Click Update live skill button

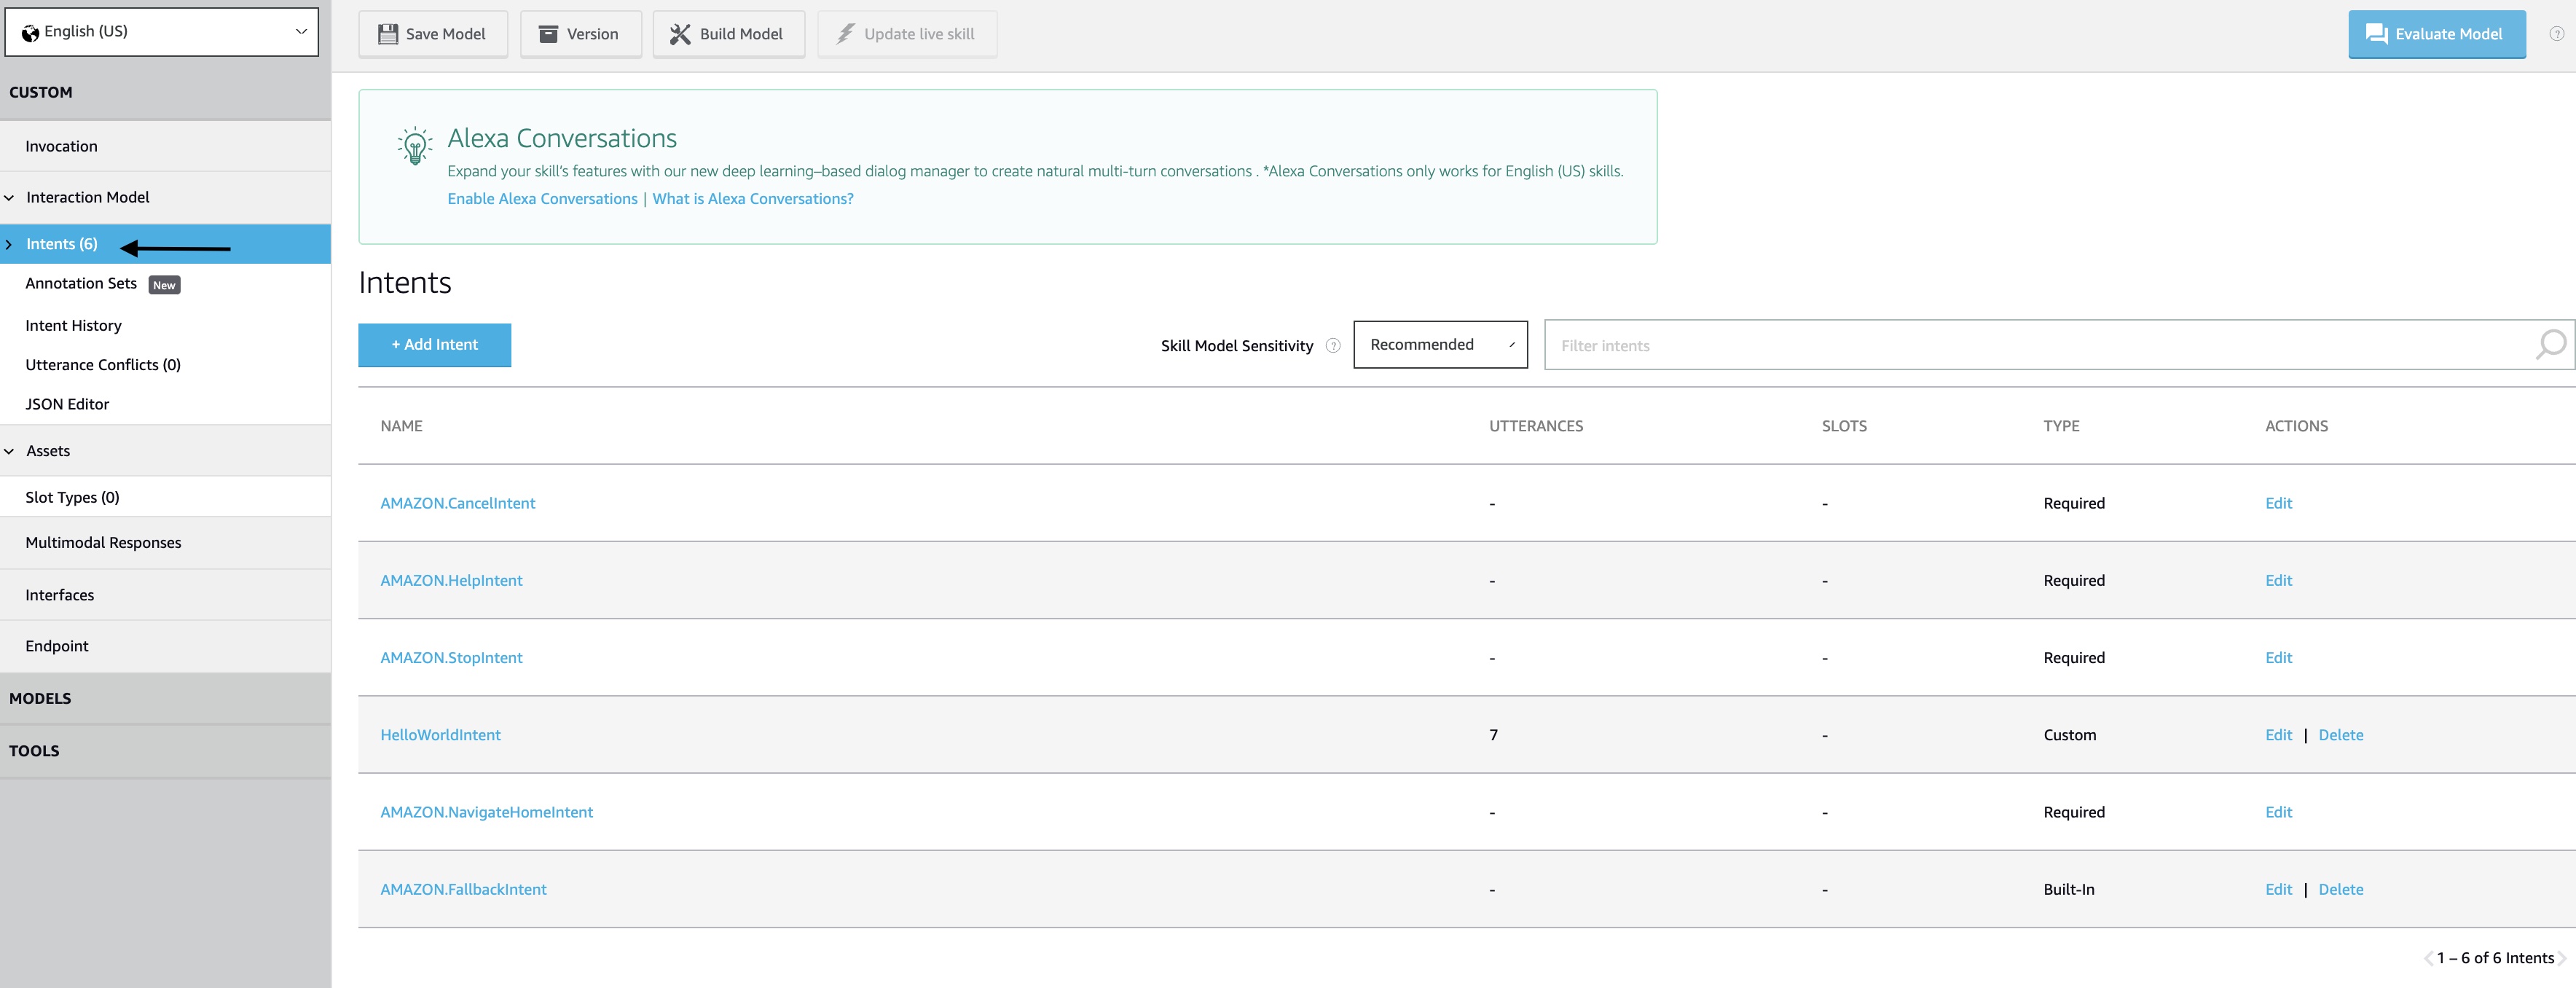pyautogui.click(x=907, y=34)
